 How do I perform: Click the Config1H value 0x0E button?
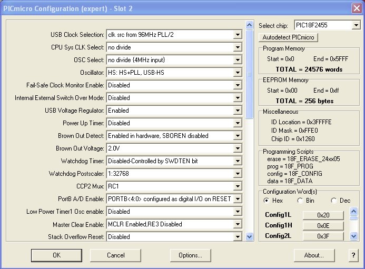(x=323, y=225)
